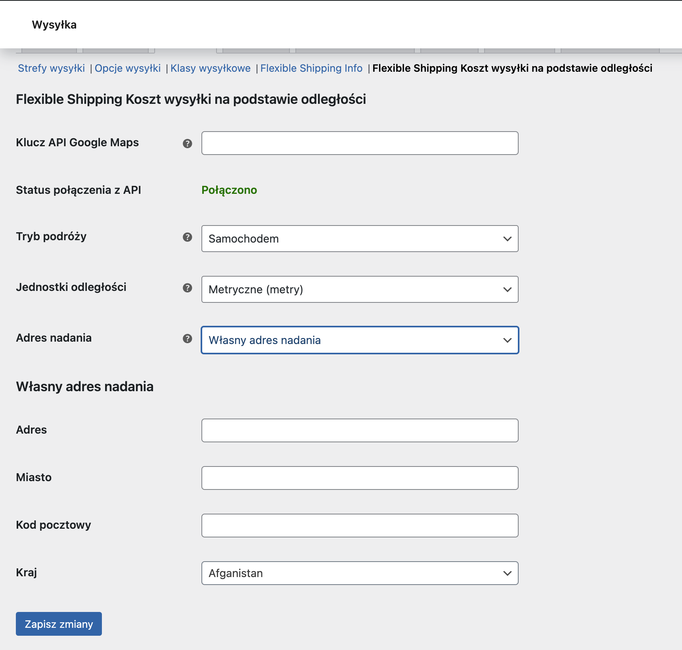This screenshot has height=650, width=682.
Task: Click the Wysyłka page title
Action: 54,25
